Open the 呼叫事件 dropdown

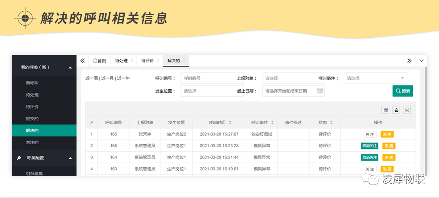pyautogui.click(x=375, y=78)
